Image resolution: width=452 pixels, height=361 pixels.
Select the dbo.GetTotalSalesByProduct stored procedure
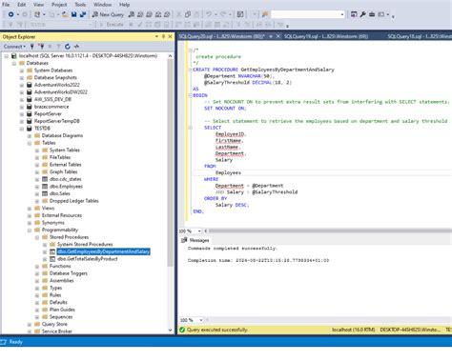tap(87, 259)
